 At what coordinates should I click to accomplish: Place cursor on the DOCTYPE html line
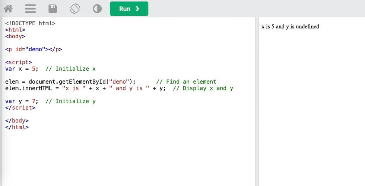30,23
